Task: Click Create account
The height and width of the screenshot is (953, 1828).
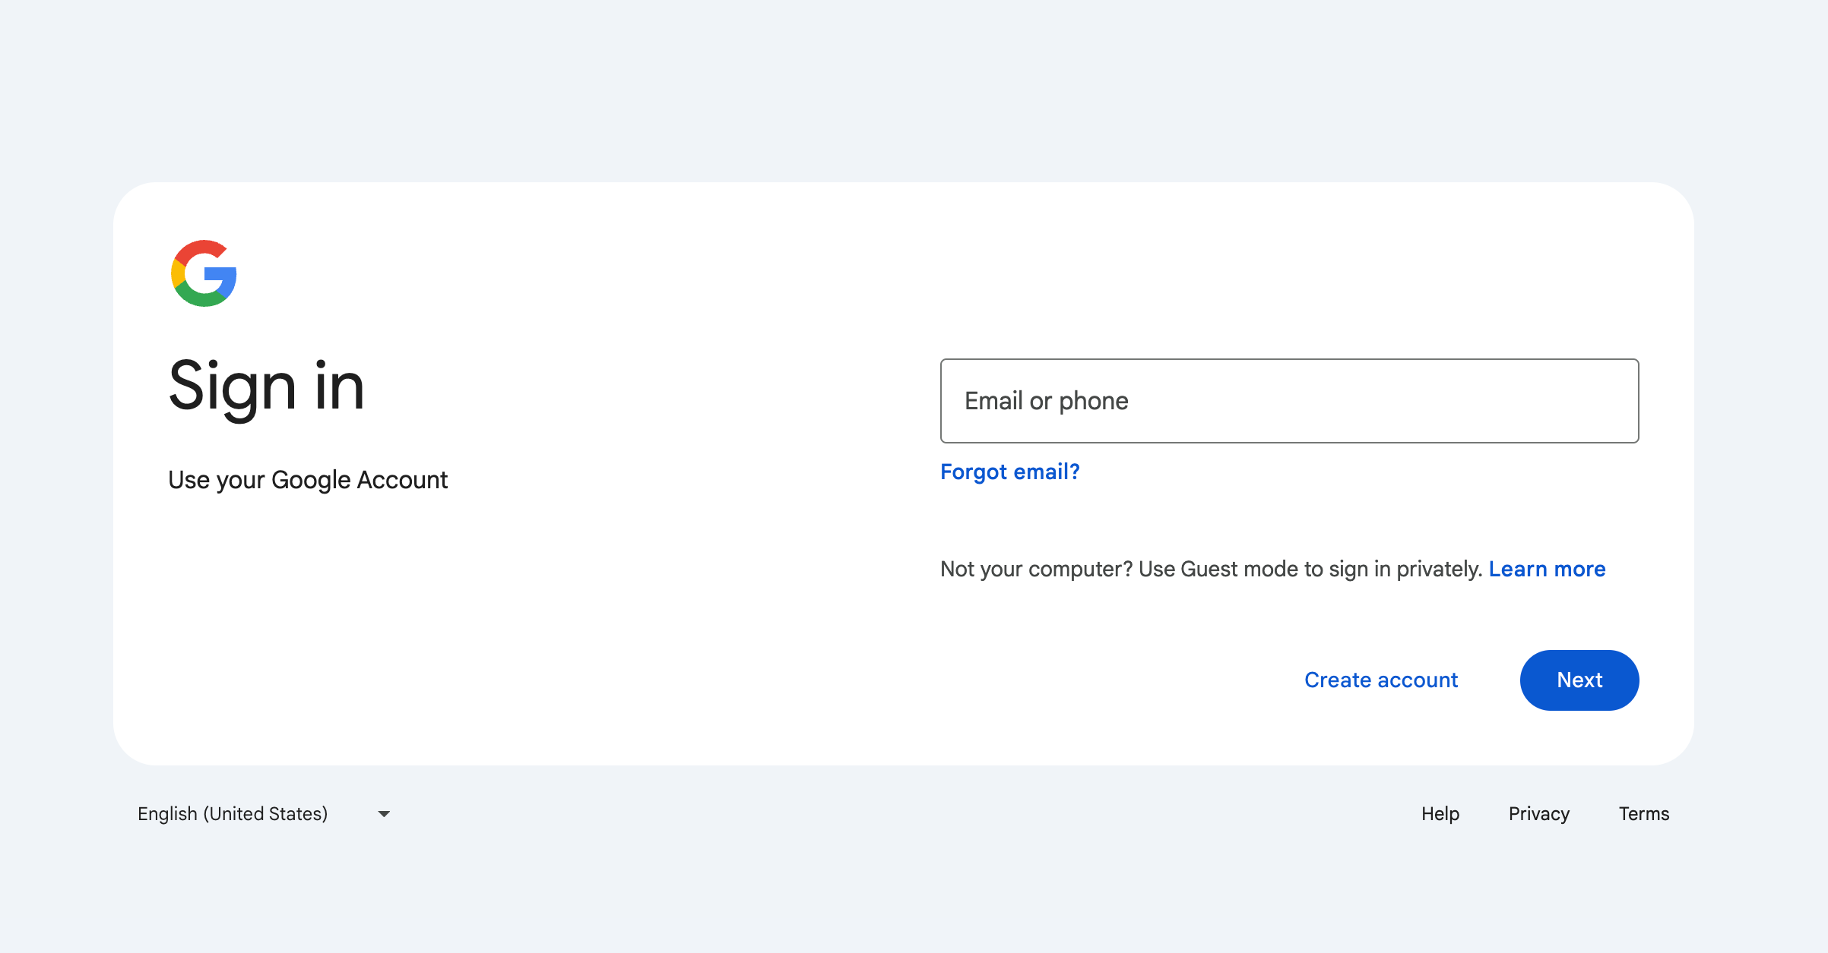Action: [1381, 680]
